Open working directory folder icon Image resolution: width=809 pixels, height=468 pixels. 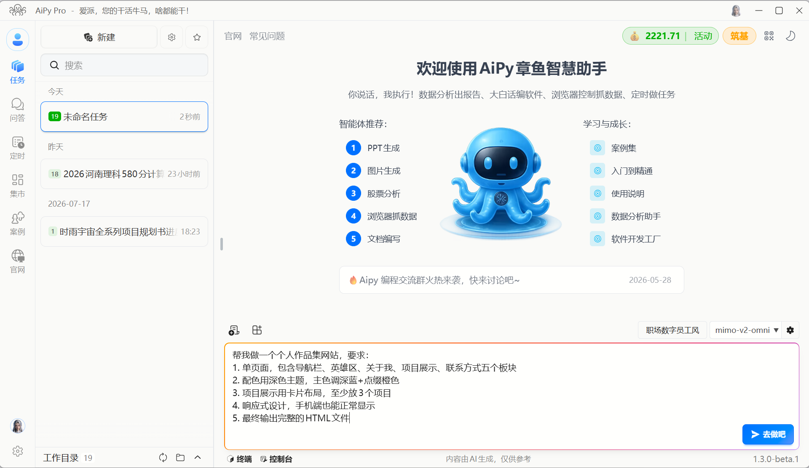click(180, 457)
